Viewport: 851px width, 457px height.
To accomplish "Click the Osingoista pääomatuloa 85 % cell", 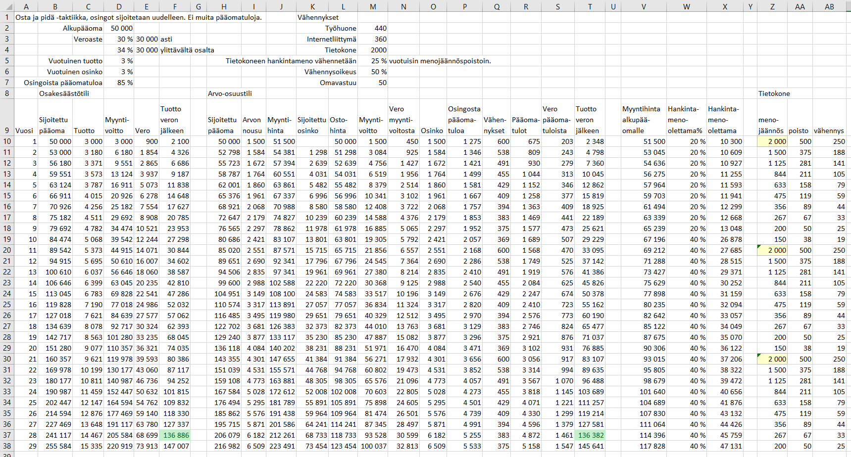I will point(119,83).
